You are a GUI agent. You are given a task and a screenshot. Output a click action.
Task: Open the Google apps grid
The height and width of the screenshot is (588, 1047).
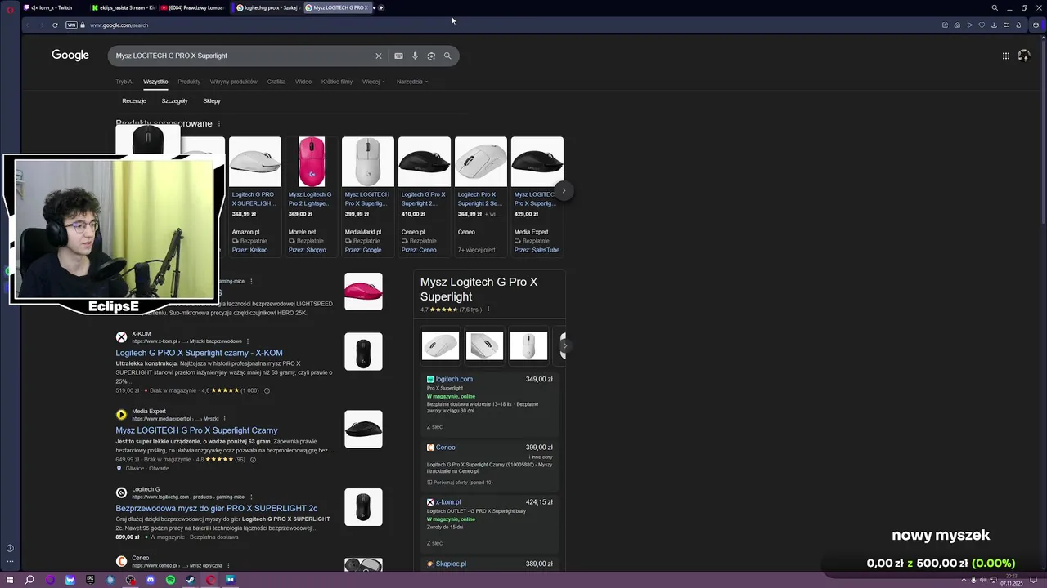[x=1006, y=56]
